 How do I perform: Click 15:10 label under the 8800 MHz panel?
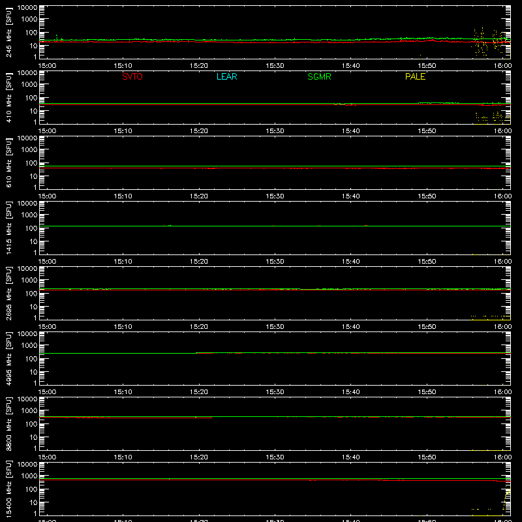point(123,457)
